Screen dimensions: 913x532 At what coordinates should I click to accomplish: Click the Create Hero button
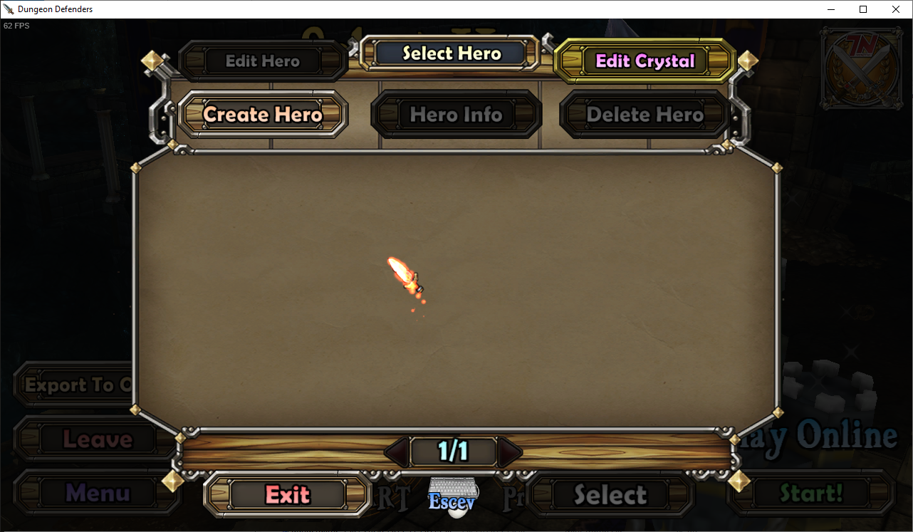pos(263,115)
